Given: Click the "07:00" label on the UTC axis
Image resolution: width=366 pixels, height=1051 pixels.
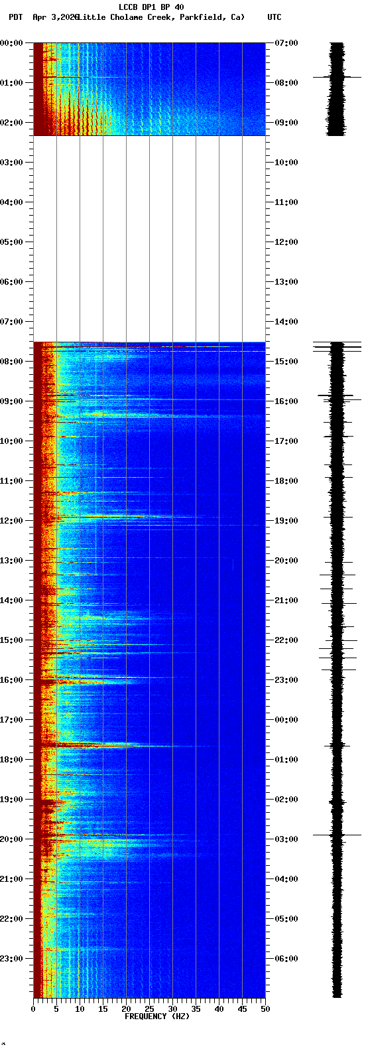Looking at the screenshot, I should coord(286,43).
